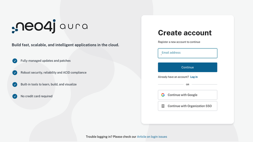Click the blue Continue button
The height and width of the screenshot is (142, 253).
click(187, 67)
